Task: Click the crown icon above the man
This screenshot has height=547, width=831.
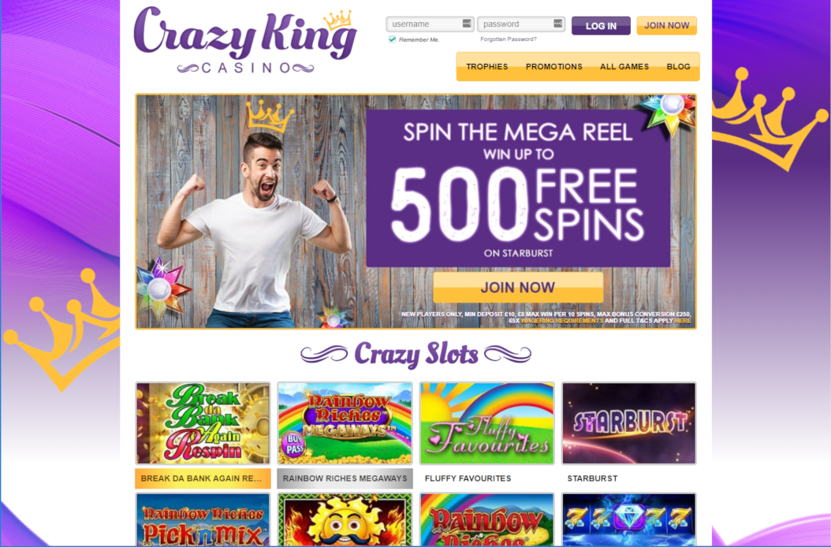Action: coord(269,117)
